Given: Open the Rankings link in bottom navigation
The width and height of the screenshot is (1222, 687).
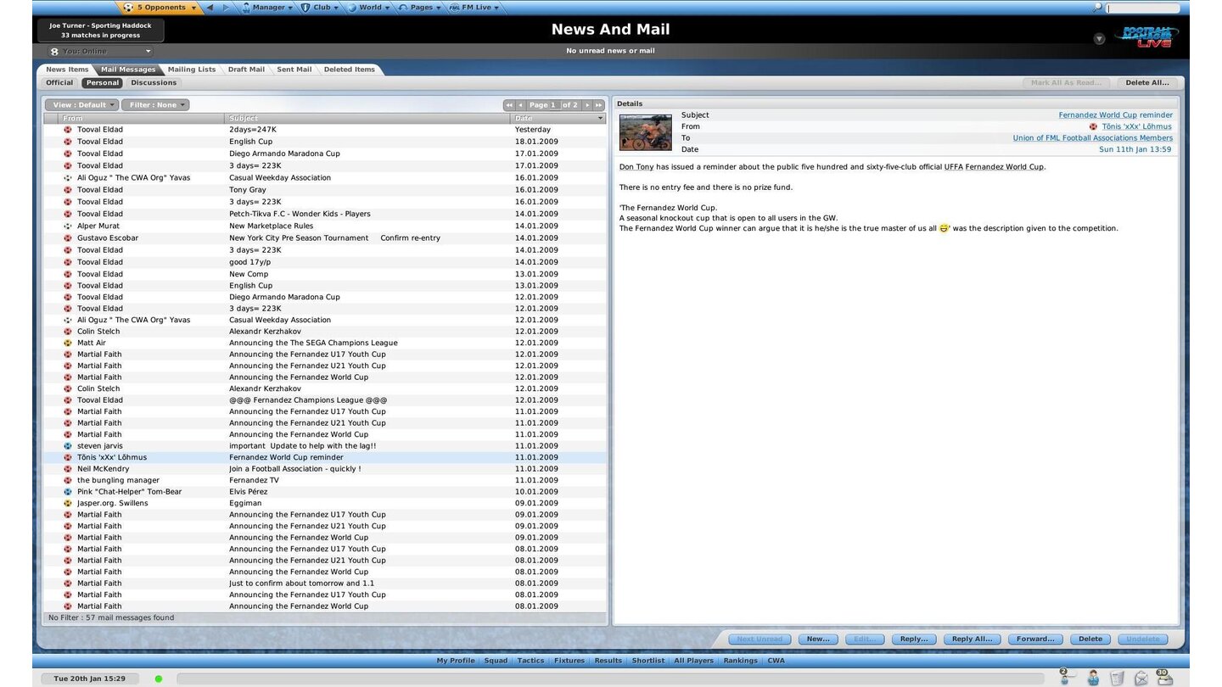Looking at the screenshot, I should coord(741,661).
